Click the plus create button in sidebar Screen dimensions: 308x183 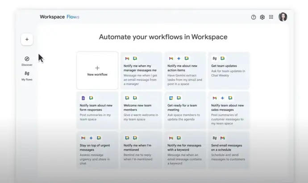point(27,39)
